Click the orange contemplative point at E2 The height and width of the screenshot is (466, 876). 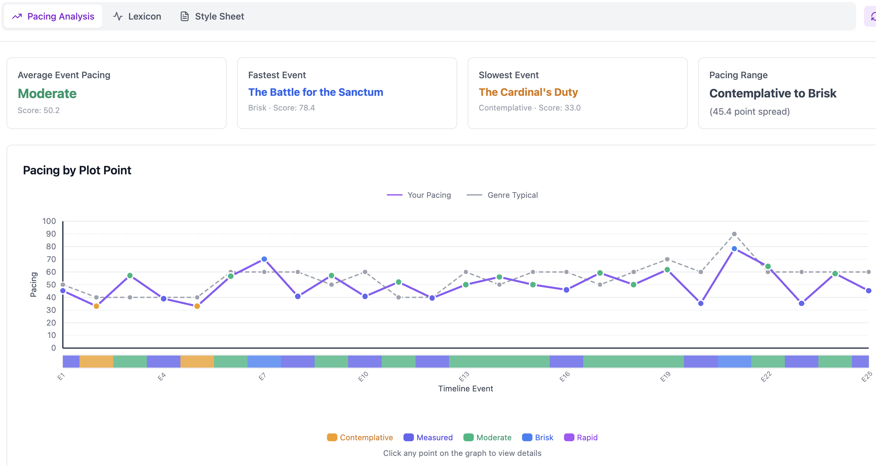(x=96, y=306)
